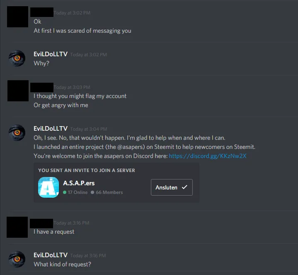Click the Ansluten join button
Screen dimensions: 298x275
pos(172,187)
